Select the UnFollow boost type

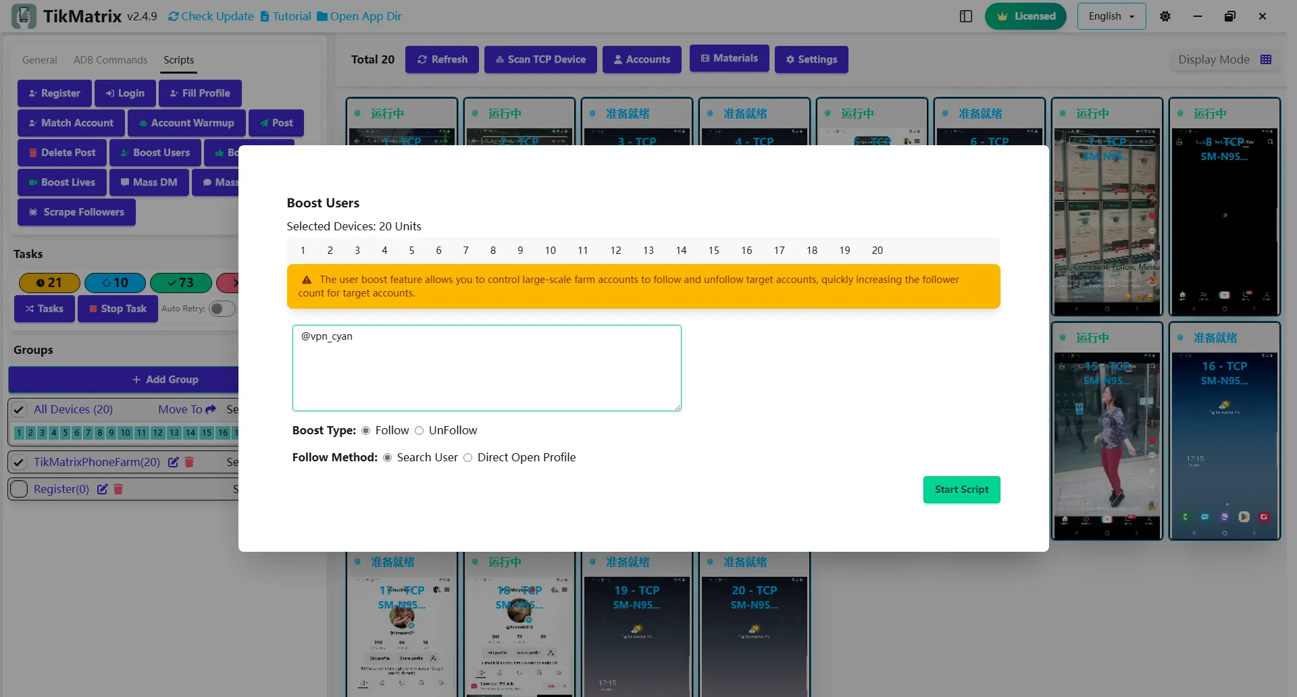(419, 431)
